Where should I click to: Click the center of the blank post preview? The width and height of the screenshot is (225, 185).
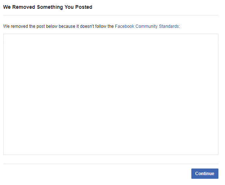tap(111, 95)
